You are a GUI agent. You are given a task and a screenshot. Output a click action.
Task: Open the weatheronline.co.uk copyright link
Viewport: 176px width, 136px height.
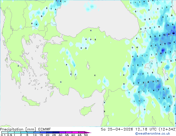click(153, 134)
